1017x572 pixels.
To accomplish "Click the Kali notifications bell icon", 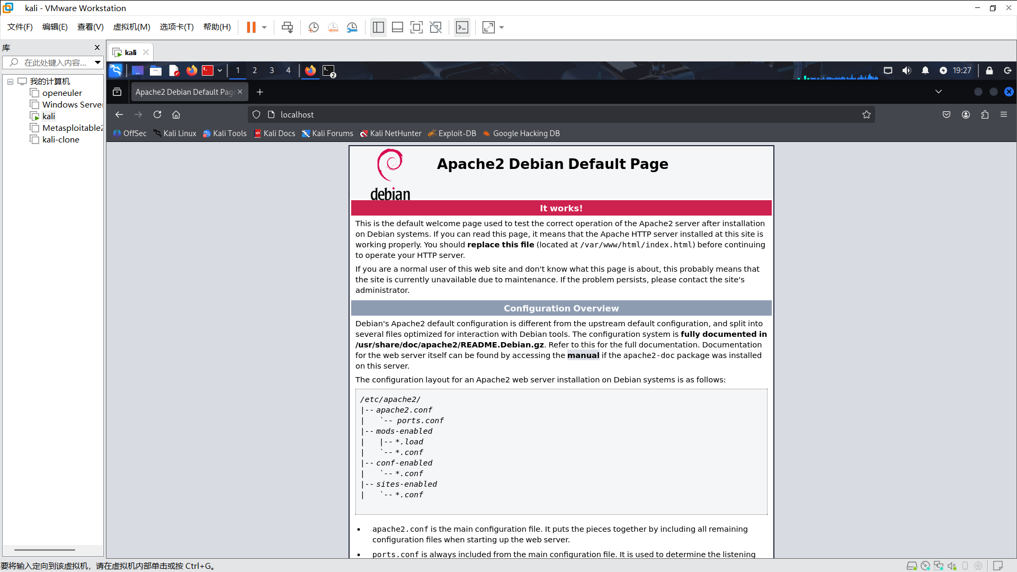I will pos(925,70).
